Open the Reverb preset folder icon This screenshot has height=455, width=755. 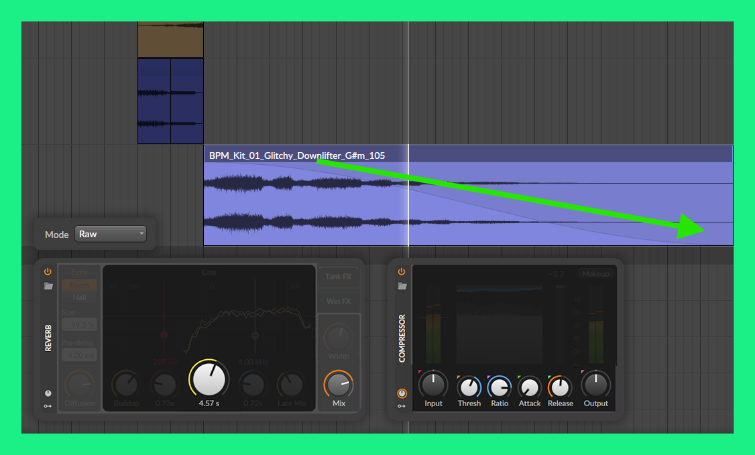[x=48, y=286]
